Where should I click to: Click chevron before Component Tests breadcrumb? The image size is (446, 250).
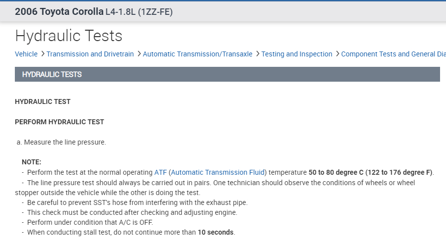pos(337,54)
